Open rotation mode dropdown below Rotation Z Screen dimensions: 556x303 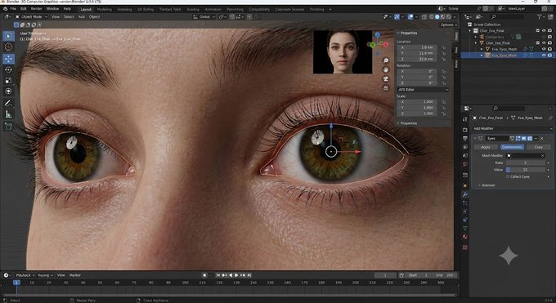[423, 90]
